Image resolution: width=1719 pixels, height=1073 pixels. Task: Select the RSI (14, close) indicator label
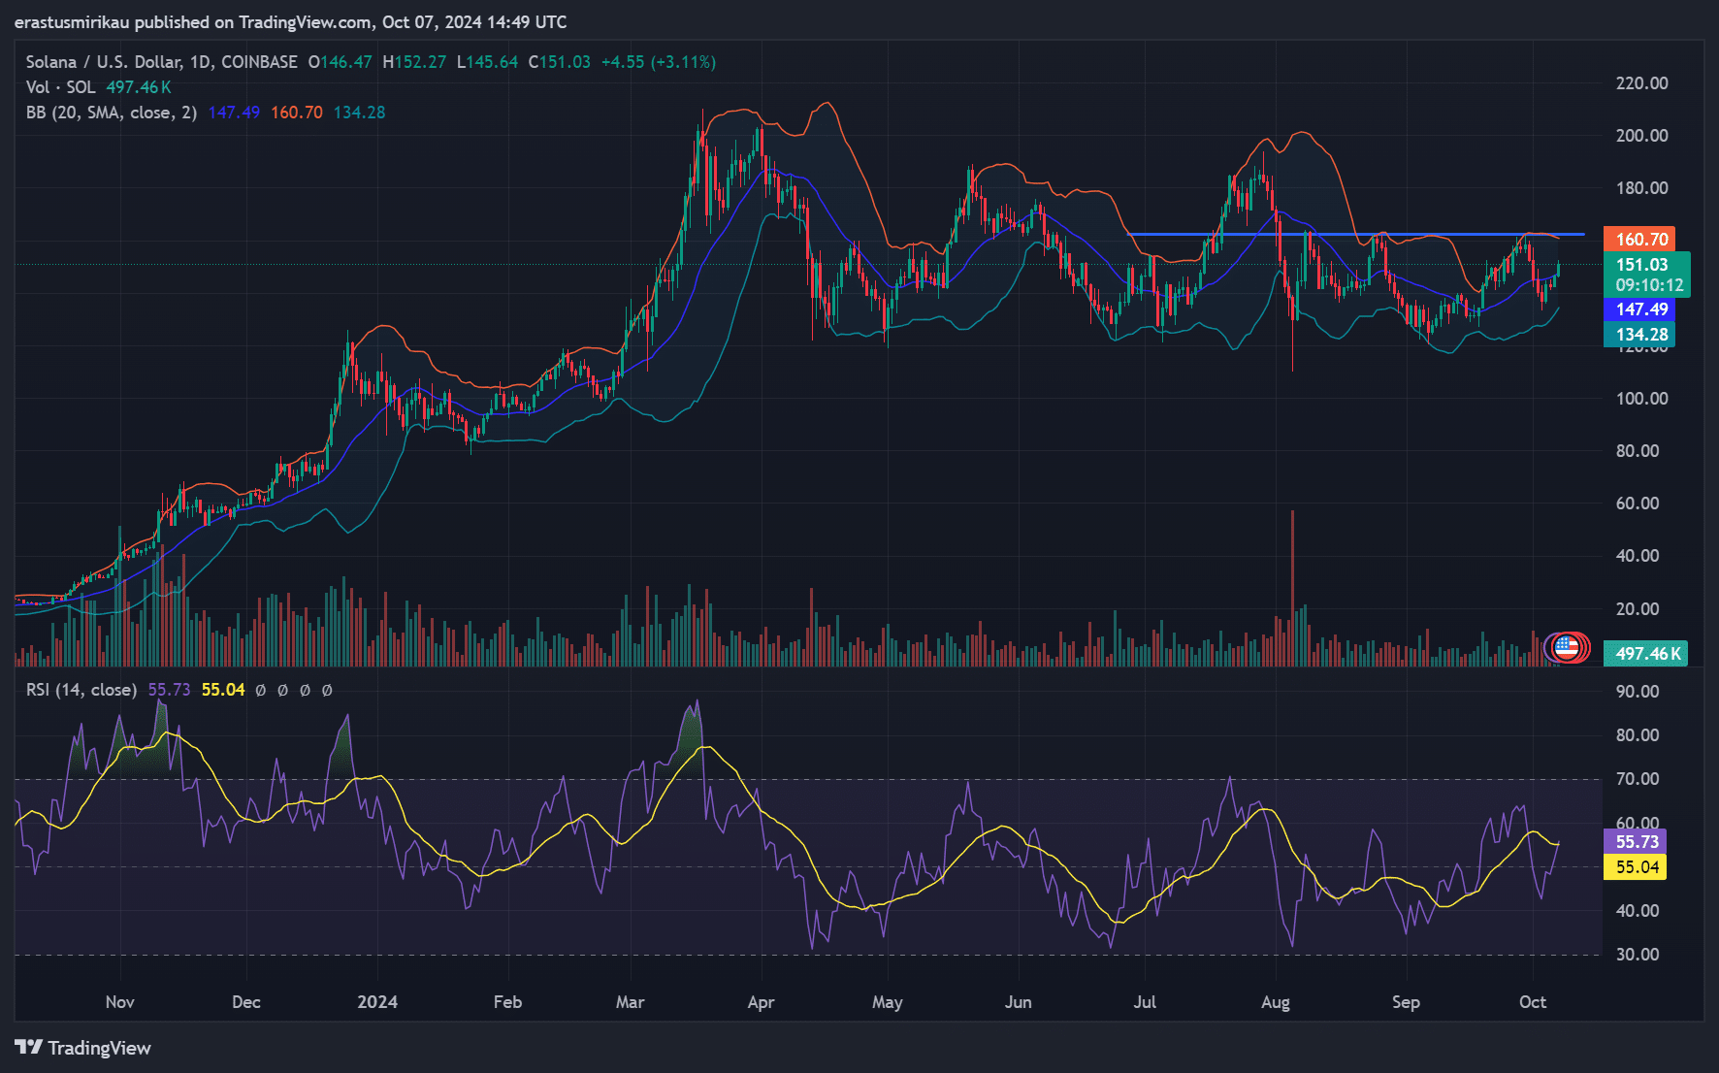[x=81, y=690]
